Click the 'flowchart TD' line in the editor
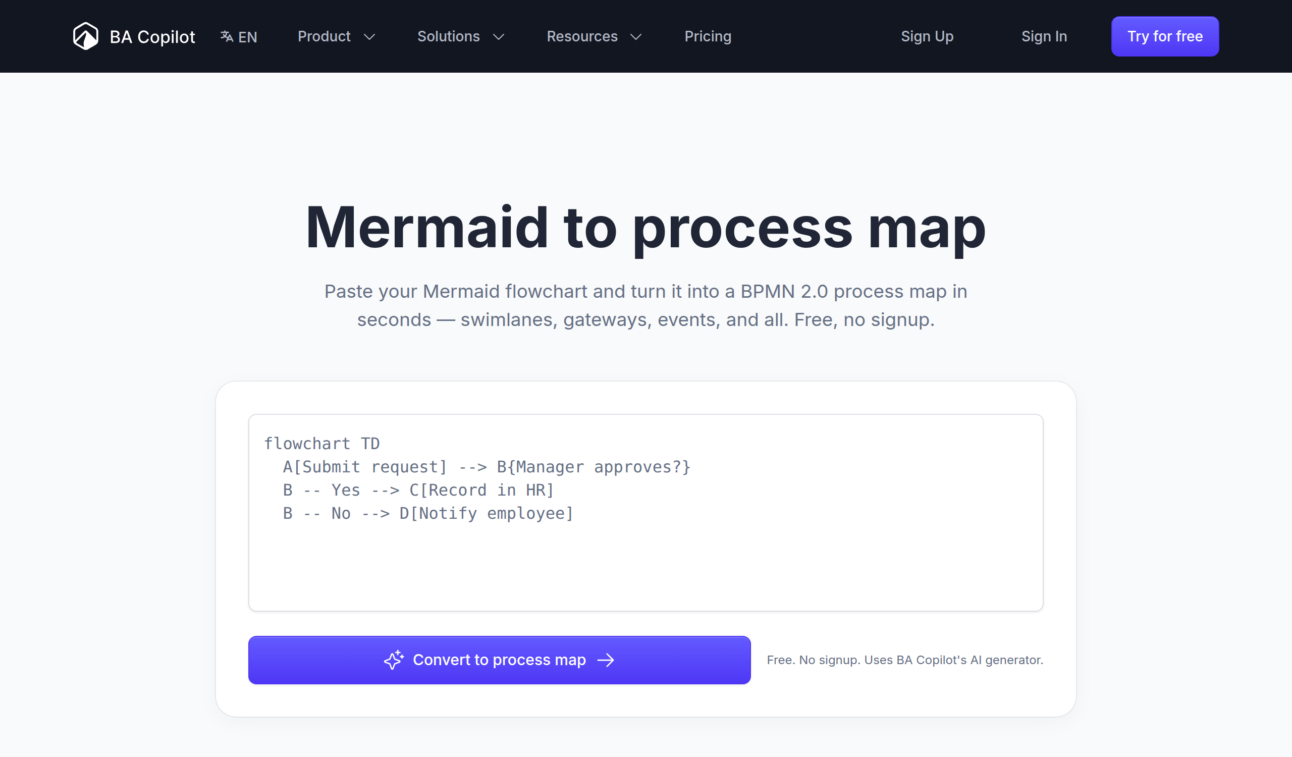1292x757 pixels. point(322,443)
